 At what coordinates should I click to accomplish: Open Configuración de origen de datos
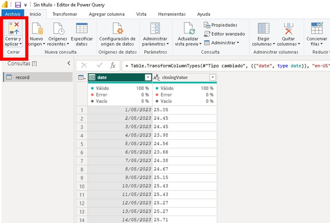point(117,29)
